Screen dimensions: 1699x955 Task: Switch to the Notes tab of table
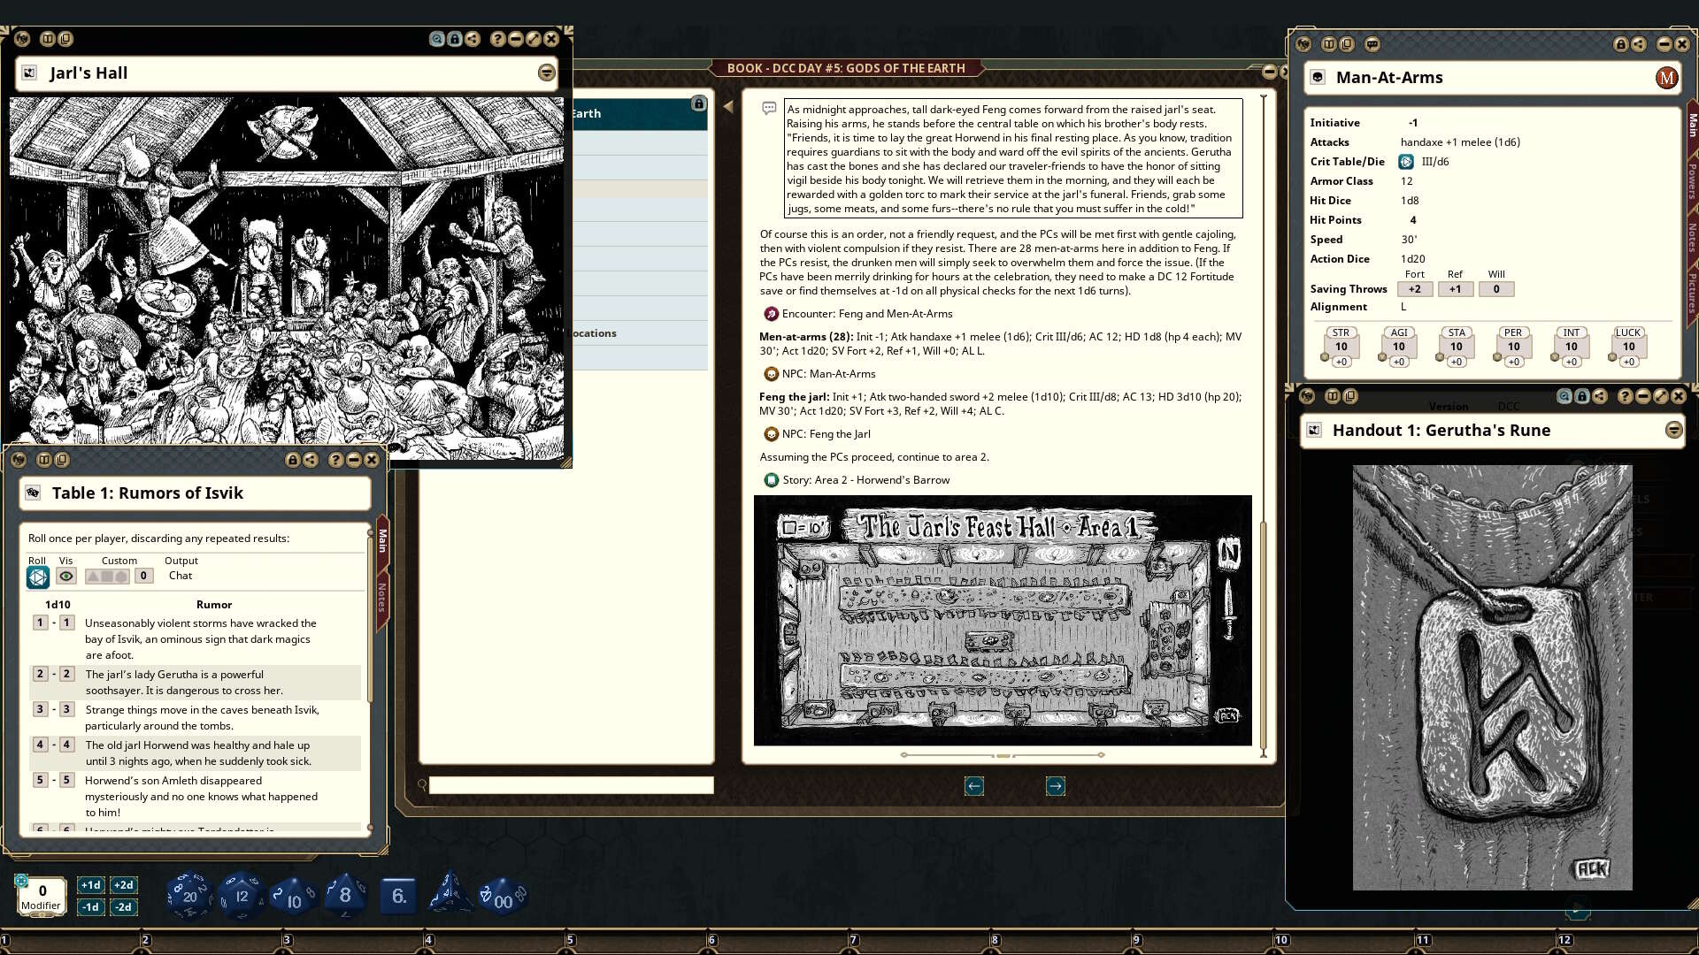(x=382, y=598)
